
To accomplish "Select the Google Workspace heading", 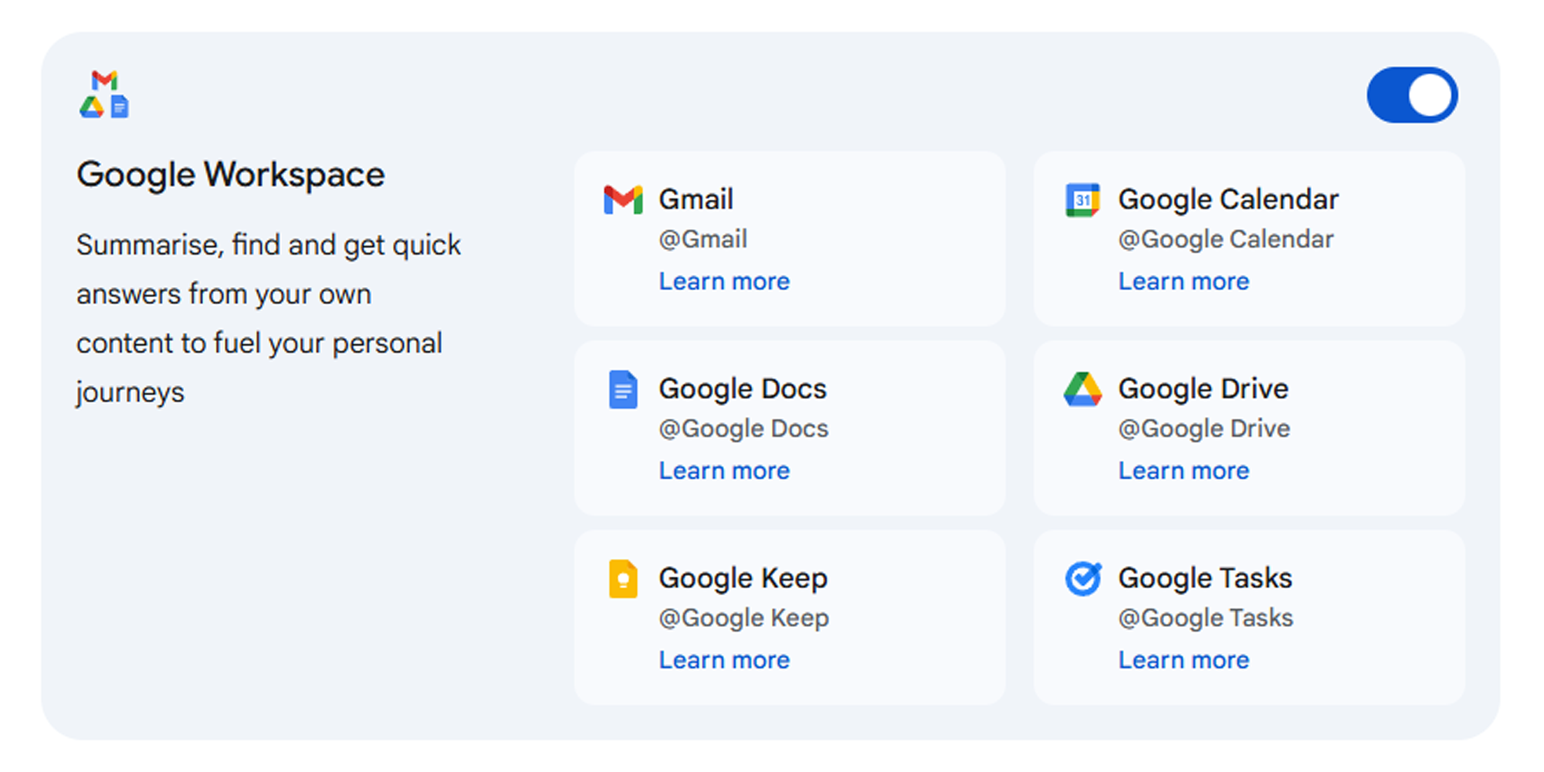I will click(230, 175).
